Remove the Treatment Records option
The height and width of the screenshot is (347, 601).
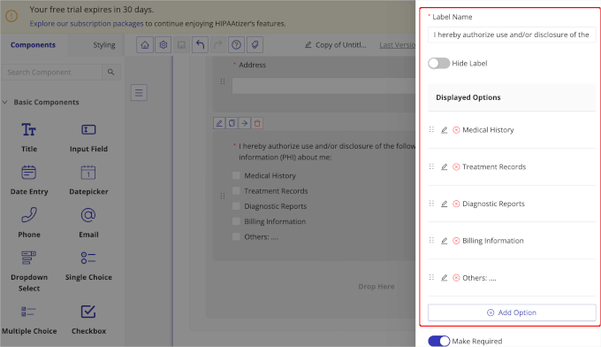coord(456,167)
